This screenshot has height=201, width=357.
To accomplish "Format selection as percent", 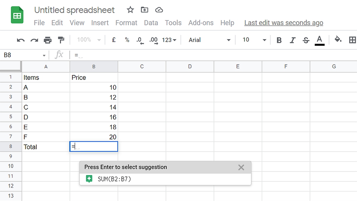I will (127, 40).
